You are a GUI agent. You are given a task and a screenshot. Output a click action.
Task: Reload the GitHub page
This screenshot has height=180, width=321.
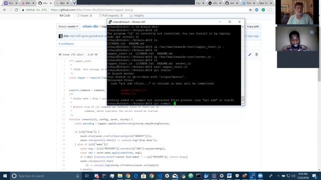(17, 10)
